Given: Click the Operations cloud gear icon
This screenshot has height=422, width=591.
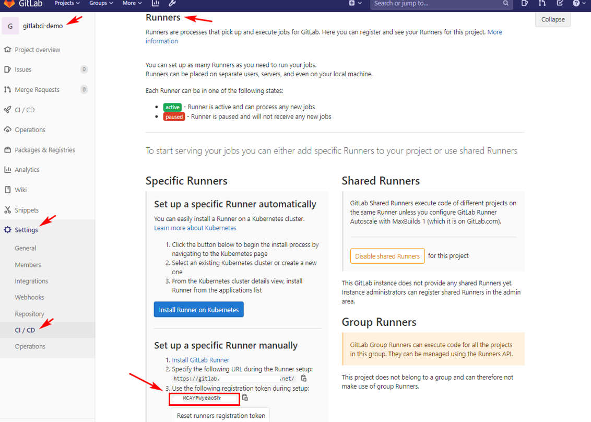Looking at the screenshot, I should point(7,130).
